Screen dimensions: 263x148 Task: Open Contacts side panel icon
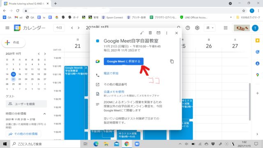pos(257,63)
